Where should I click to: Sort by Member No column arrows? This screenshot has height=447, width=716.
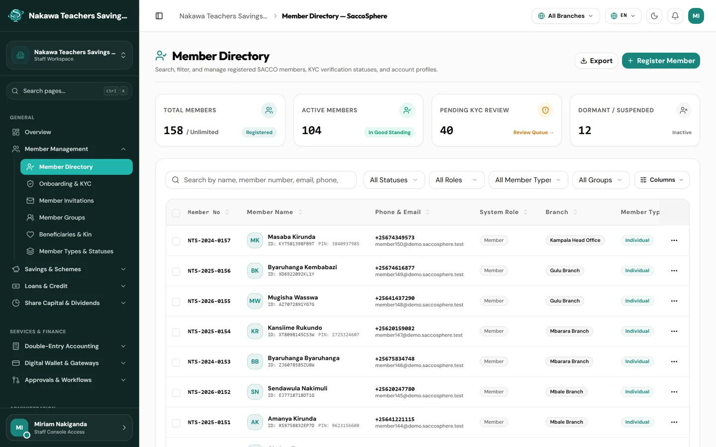pyautogui.click(x=227, y=212)
